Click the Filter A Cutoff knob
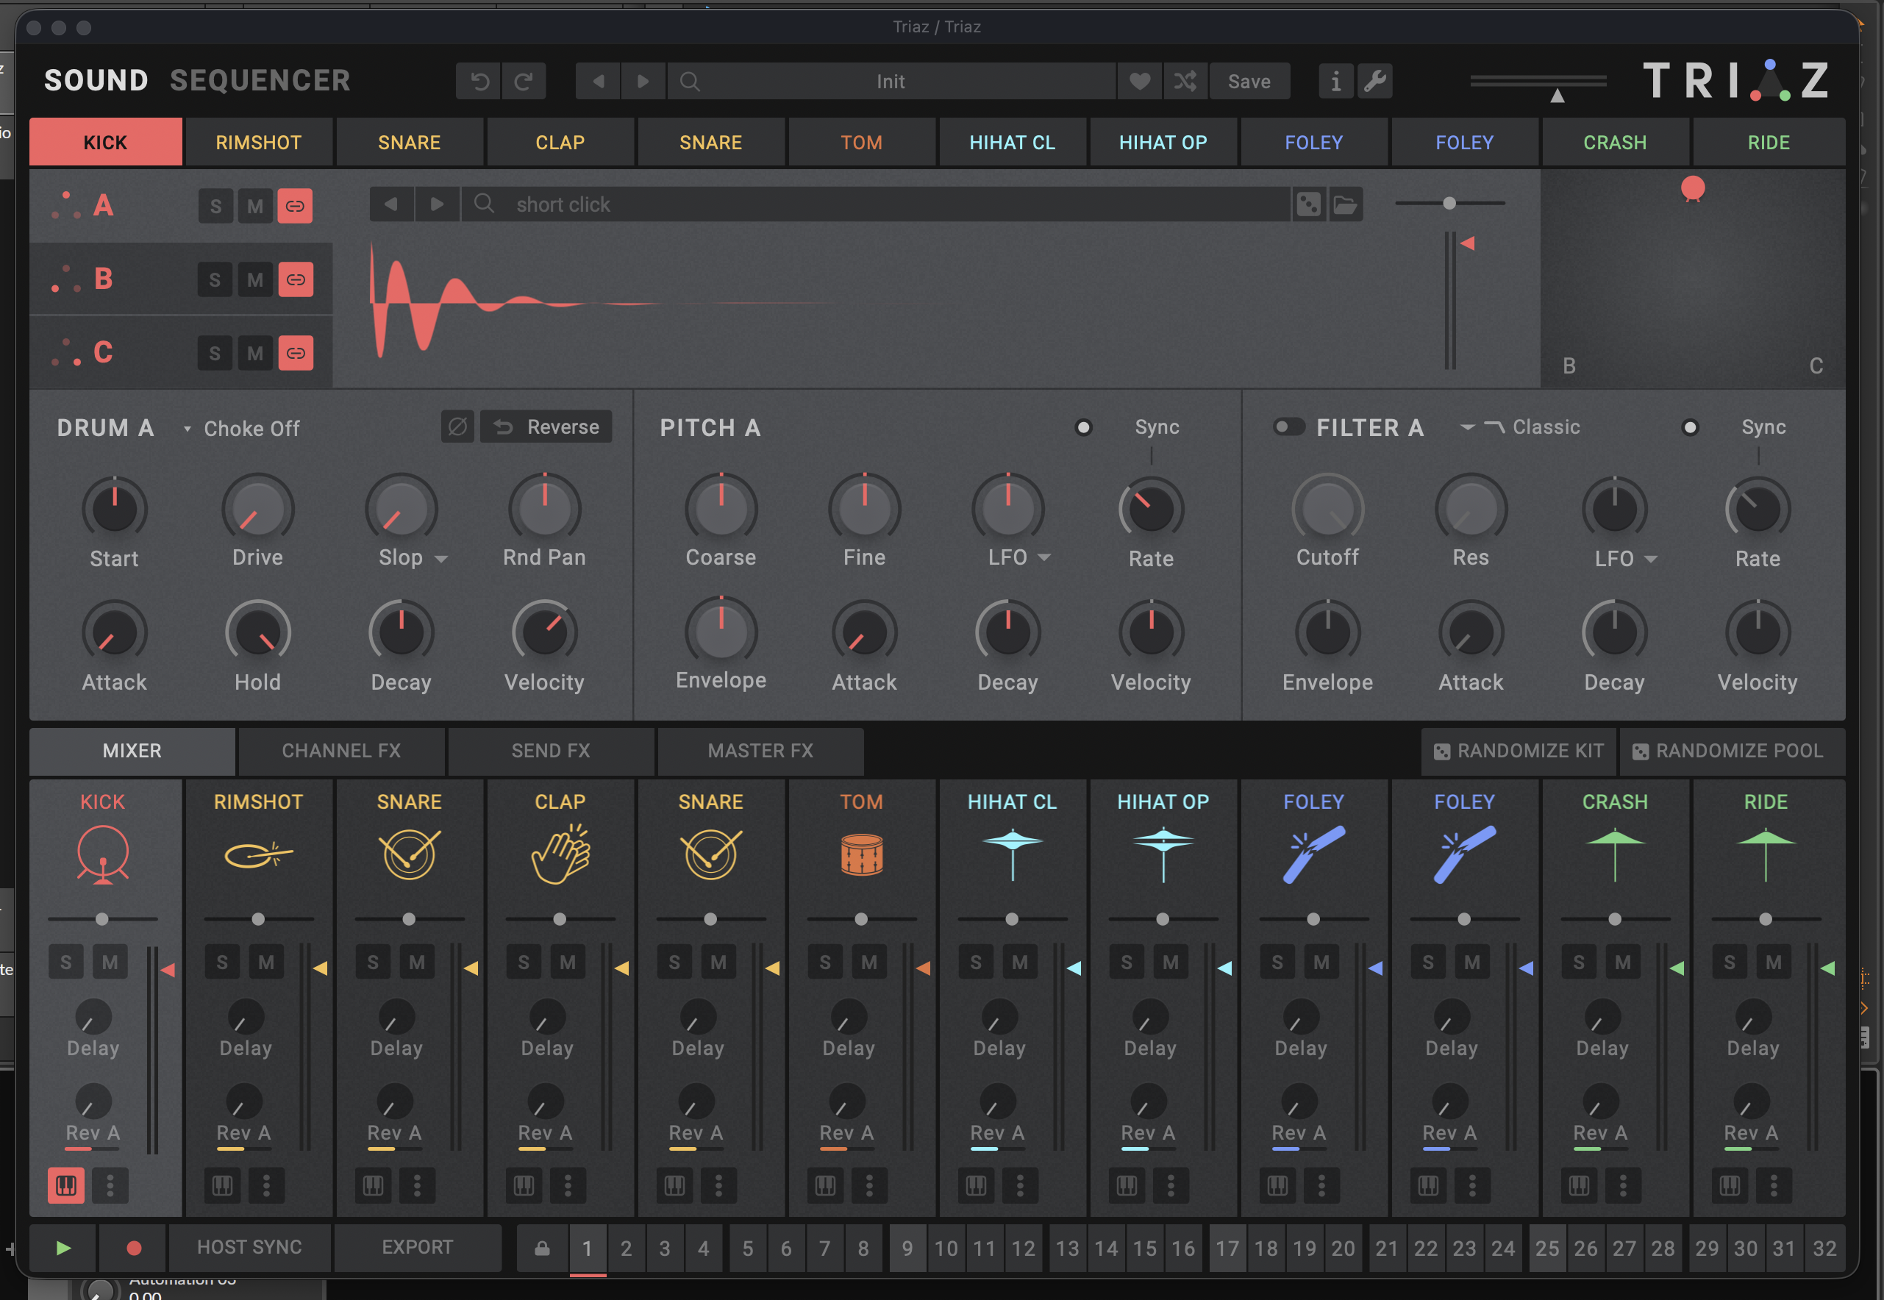Image resolution: width=1884 pixels, height=1300 pixels. [x=1327, y=508]
